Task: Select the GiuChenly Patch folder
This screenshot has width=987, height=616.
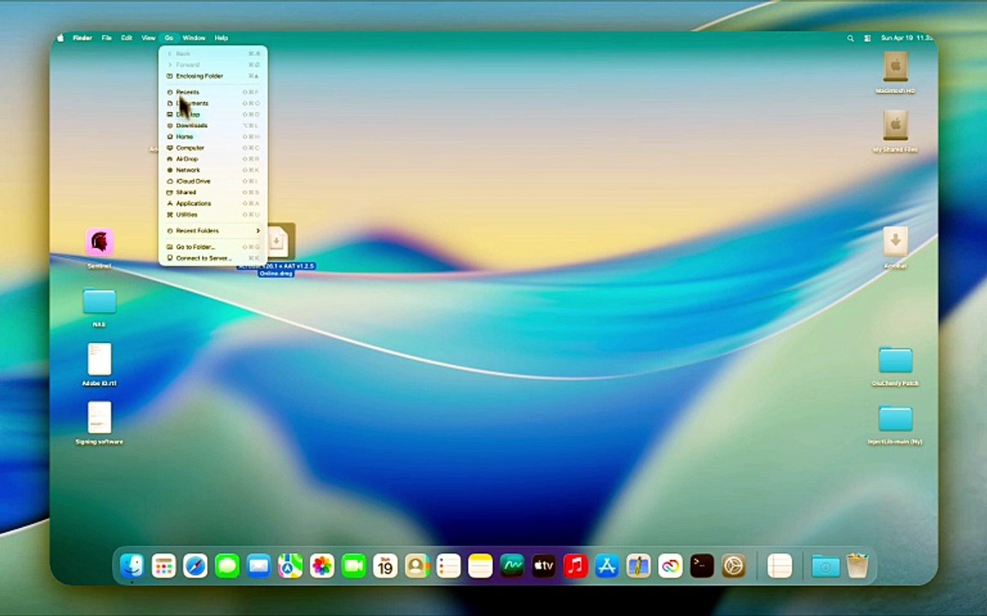Action: (x=895, y=359)
